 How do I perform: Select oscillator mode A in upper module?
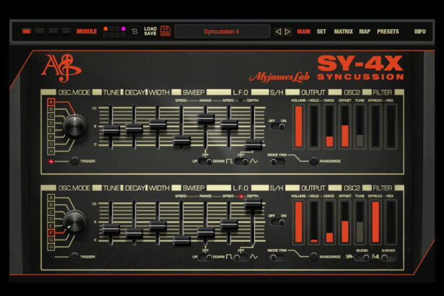click(51, 103)
